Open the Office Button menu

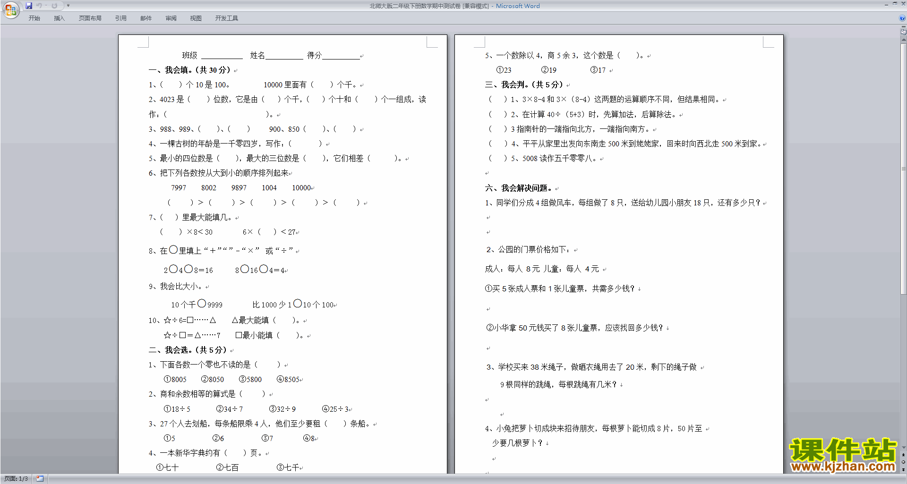10,9
